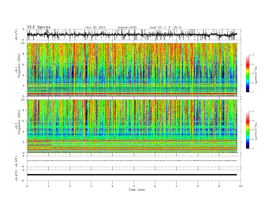Viewport: 271px width, 209px height.
Task: Click the time axis tick label "10" below ch.4
Action: pos(241,186)
